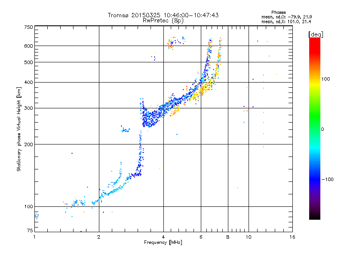The height and width of the screenshot is (258, 344).
Task: Click the x-axis tick label '16'
Action: pyautogui.click(x=292, y=237)
